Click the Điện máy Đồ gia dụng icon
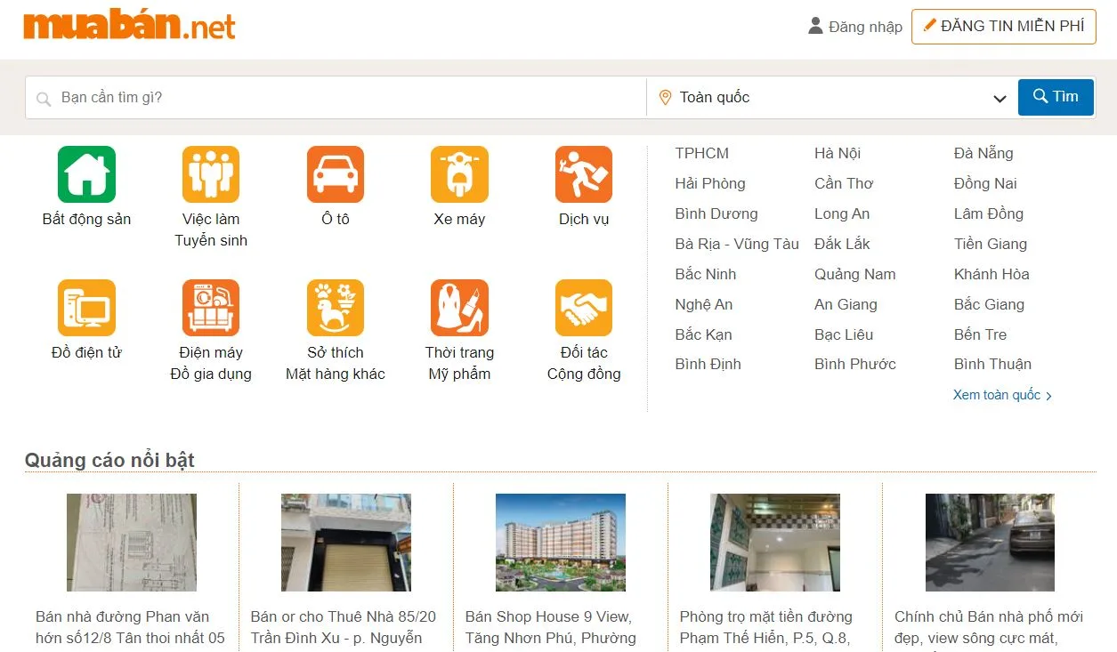This screenshot has height=652, width=1117. [211, 307]
